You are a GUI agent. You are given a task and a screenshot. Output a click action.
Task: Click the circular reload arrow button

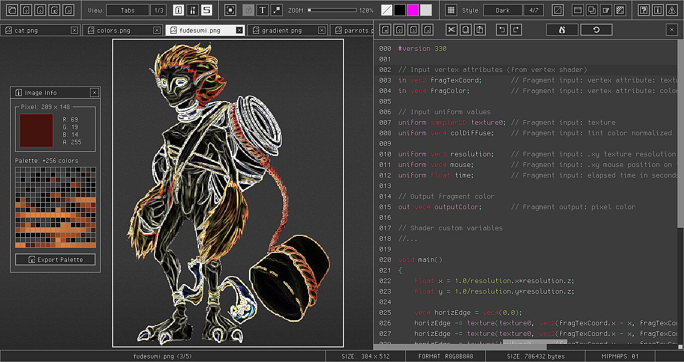tap(596, 30)
